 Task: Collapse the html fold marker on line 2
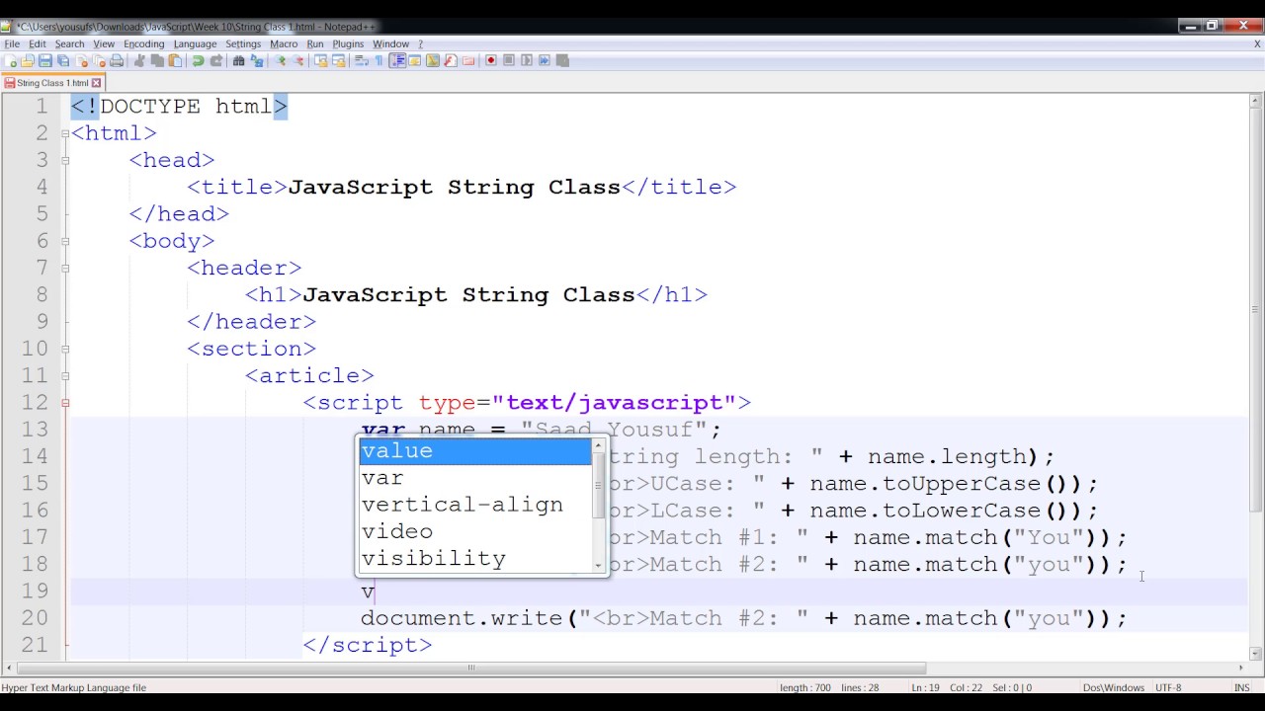click(x=65, y=133)
